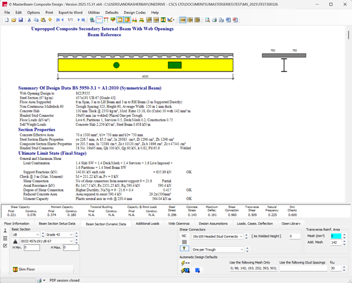Switch to Open Library tab
The height and width of the screenshot is (283, 352).
[x=291, y=224]
